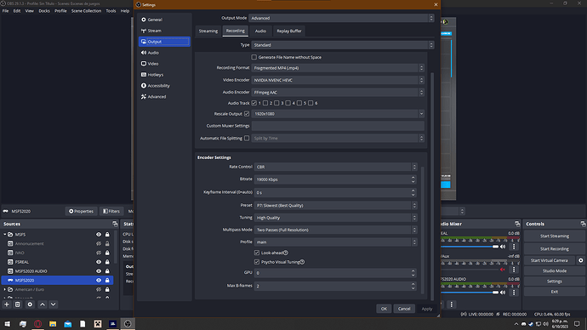Viewport: 587px width, 330px height.
Task: Enable Automatic File Splitting checkbox
Action: point(247,138)
